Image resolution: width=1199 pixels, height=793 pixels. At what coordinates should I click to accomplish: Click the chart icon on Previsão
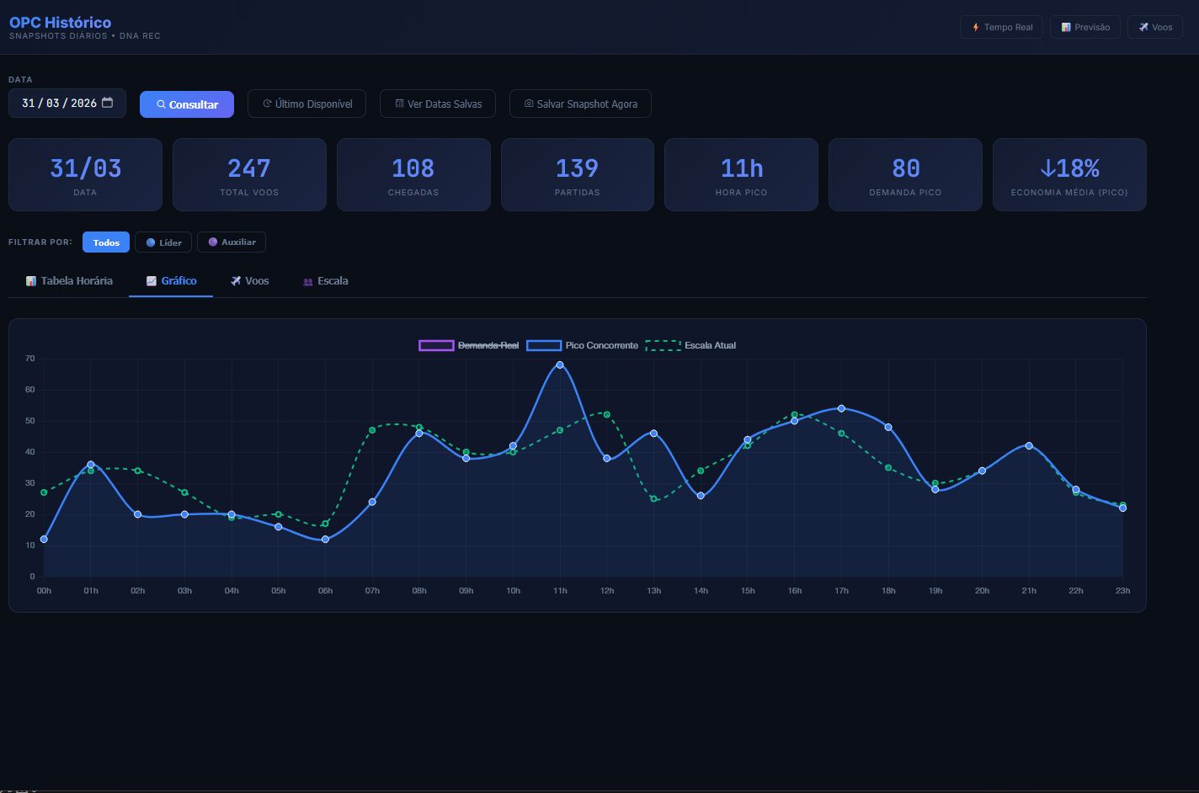(1066, 27)
